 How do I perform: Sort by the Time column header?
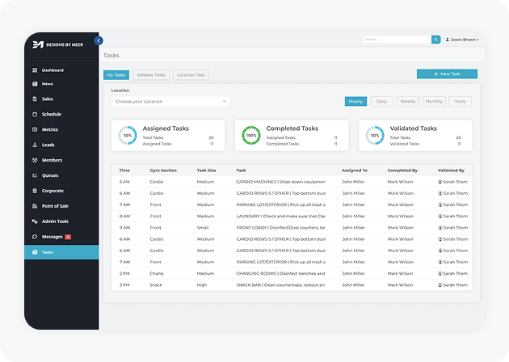coord(124,170)
